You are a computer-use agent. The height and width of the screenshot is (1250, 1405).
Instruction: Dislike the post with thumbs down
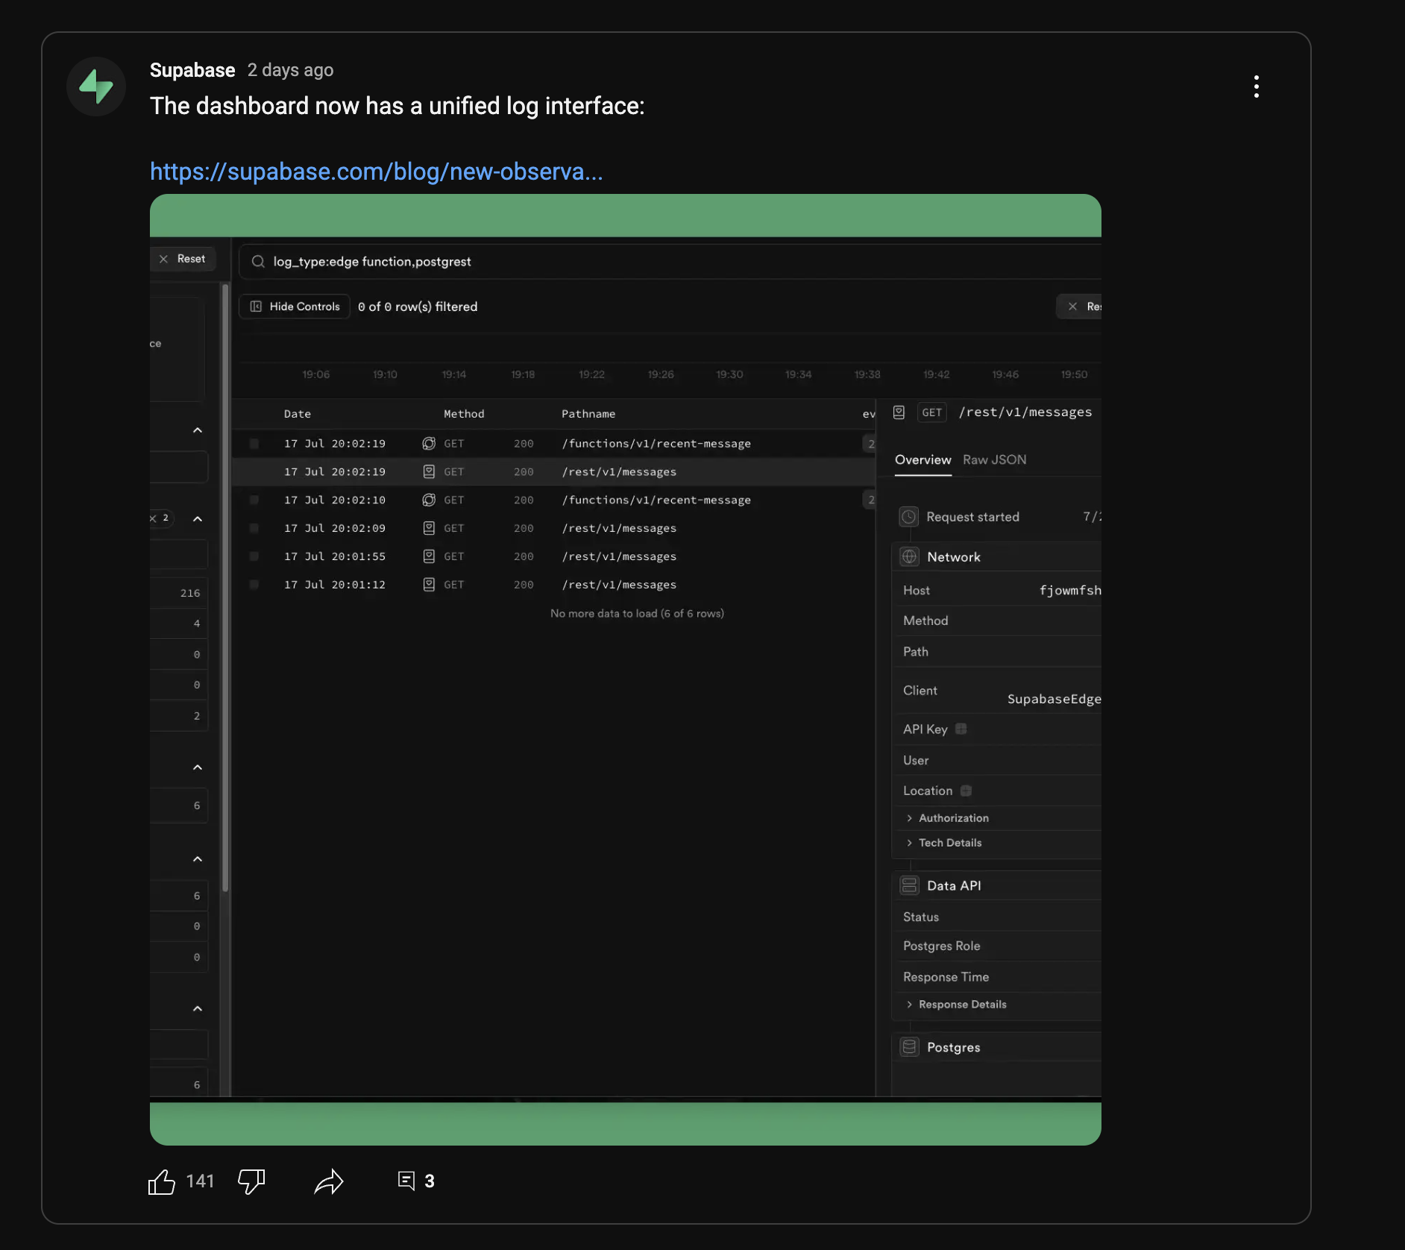tap(251, 1181)
